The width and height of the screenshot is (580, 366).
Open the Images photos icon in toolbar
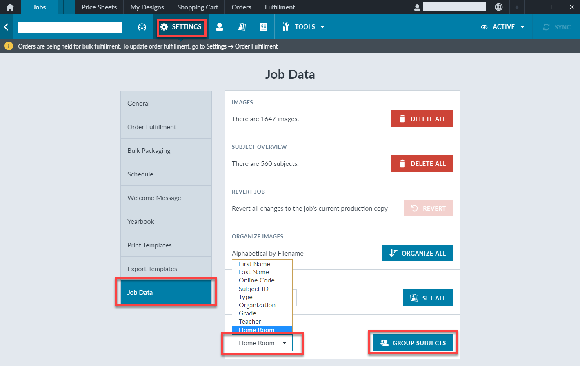241,26
